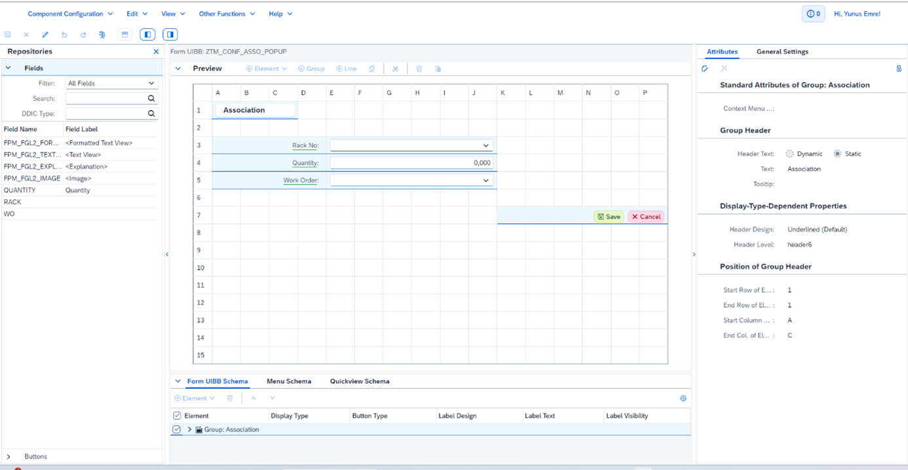The image size is (908, 470).
Task: Click the Paste icon in the Preview toolbar
Action: (x=438, y=69)
